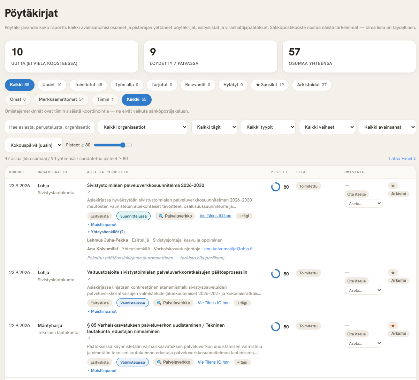This screenshot has width=419, height=380.
Task: Open Kaikki tyypit filter dropdown
Action: [268, 127]
